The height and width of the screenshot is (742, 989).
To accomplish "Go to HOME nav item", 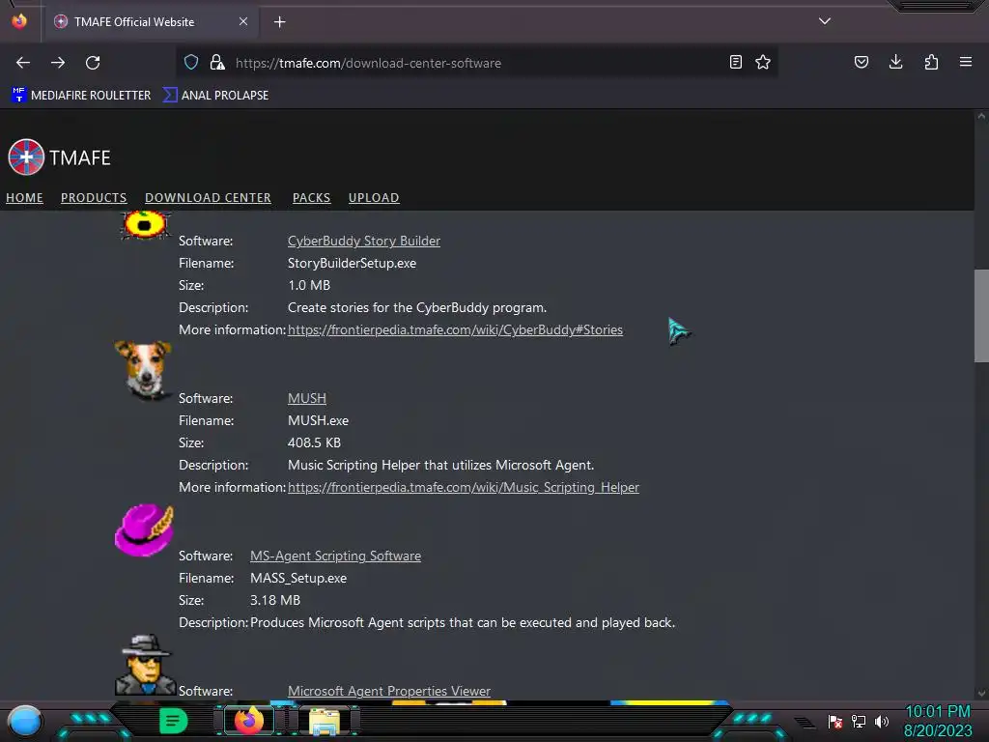I will pos(24,197).
